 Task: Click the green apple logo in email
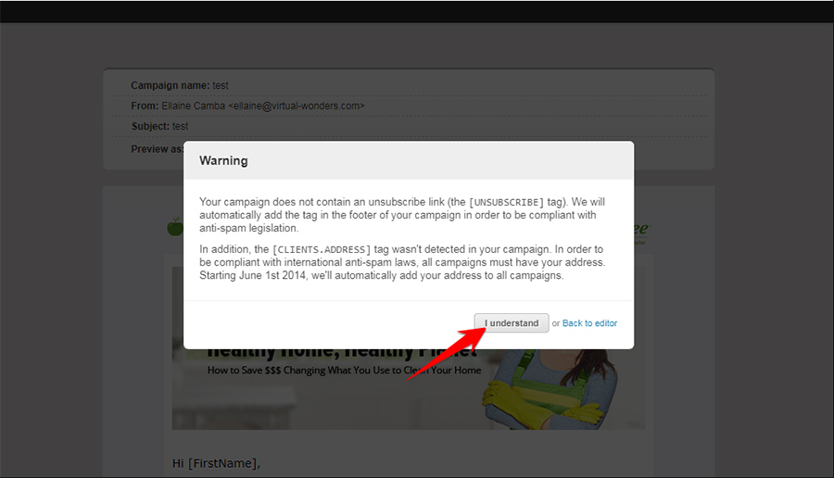175,227
